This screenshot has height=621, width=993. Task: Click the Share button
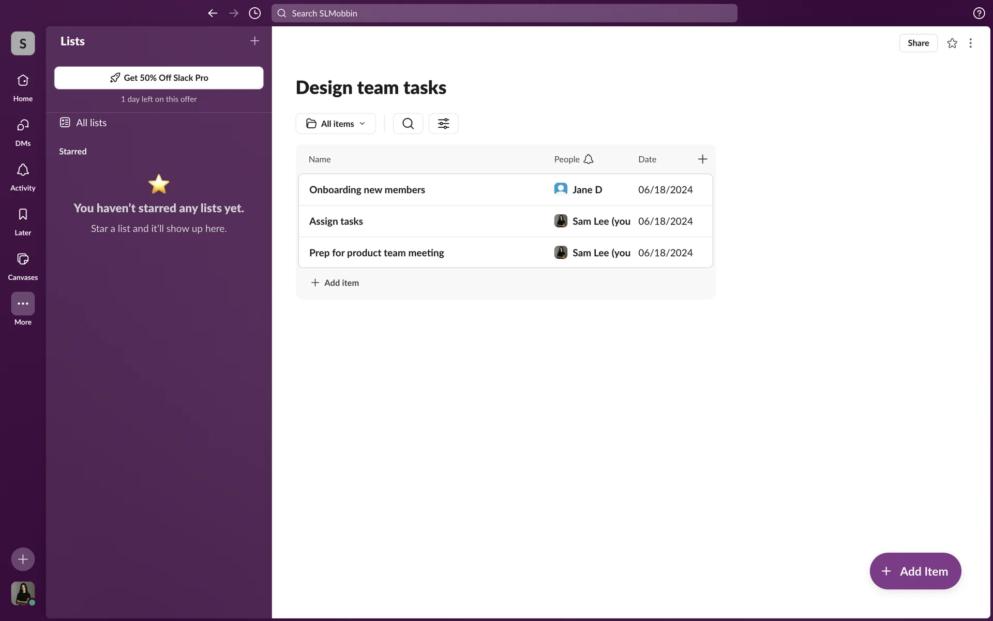[x=918, y=43]
